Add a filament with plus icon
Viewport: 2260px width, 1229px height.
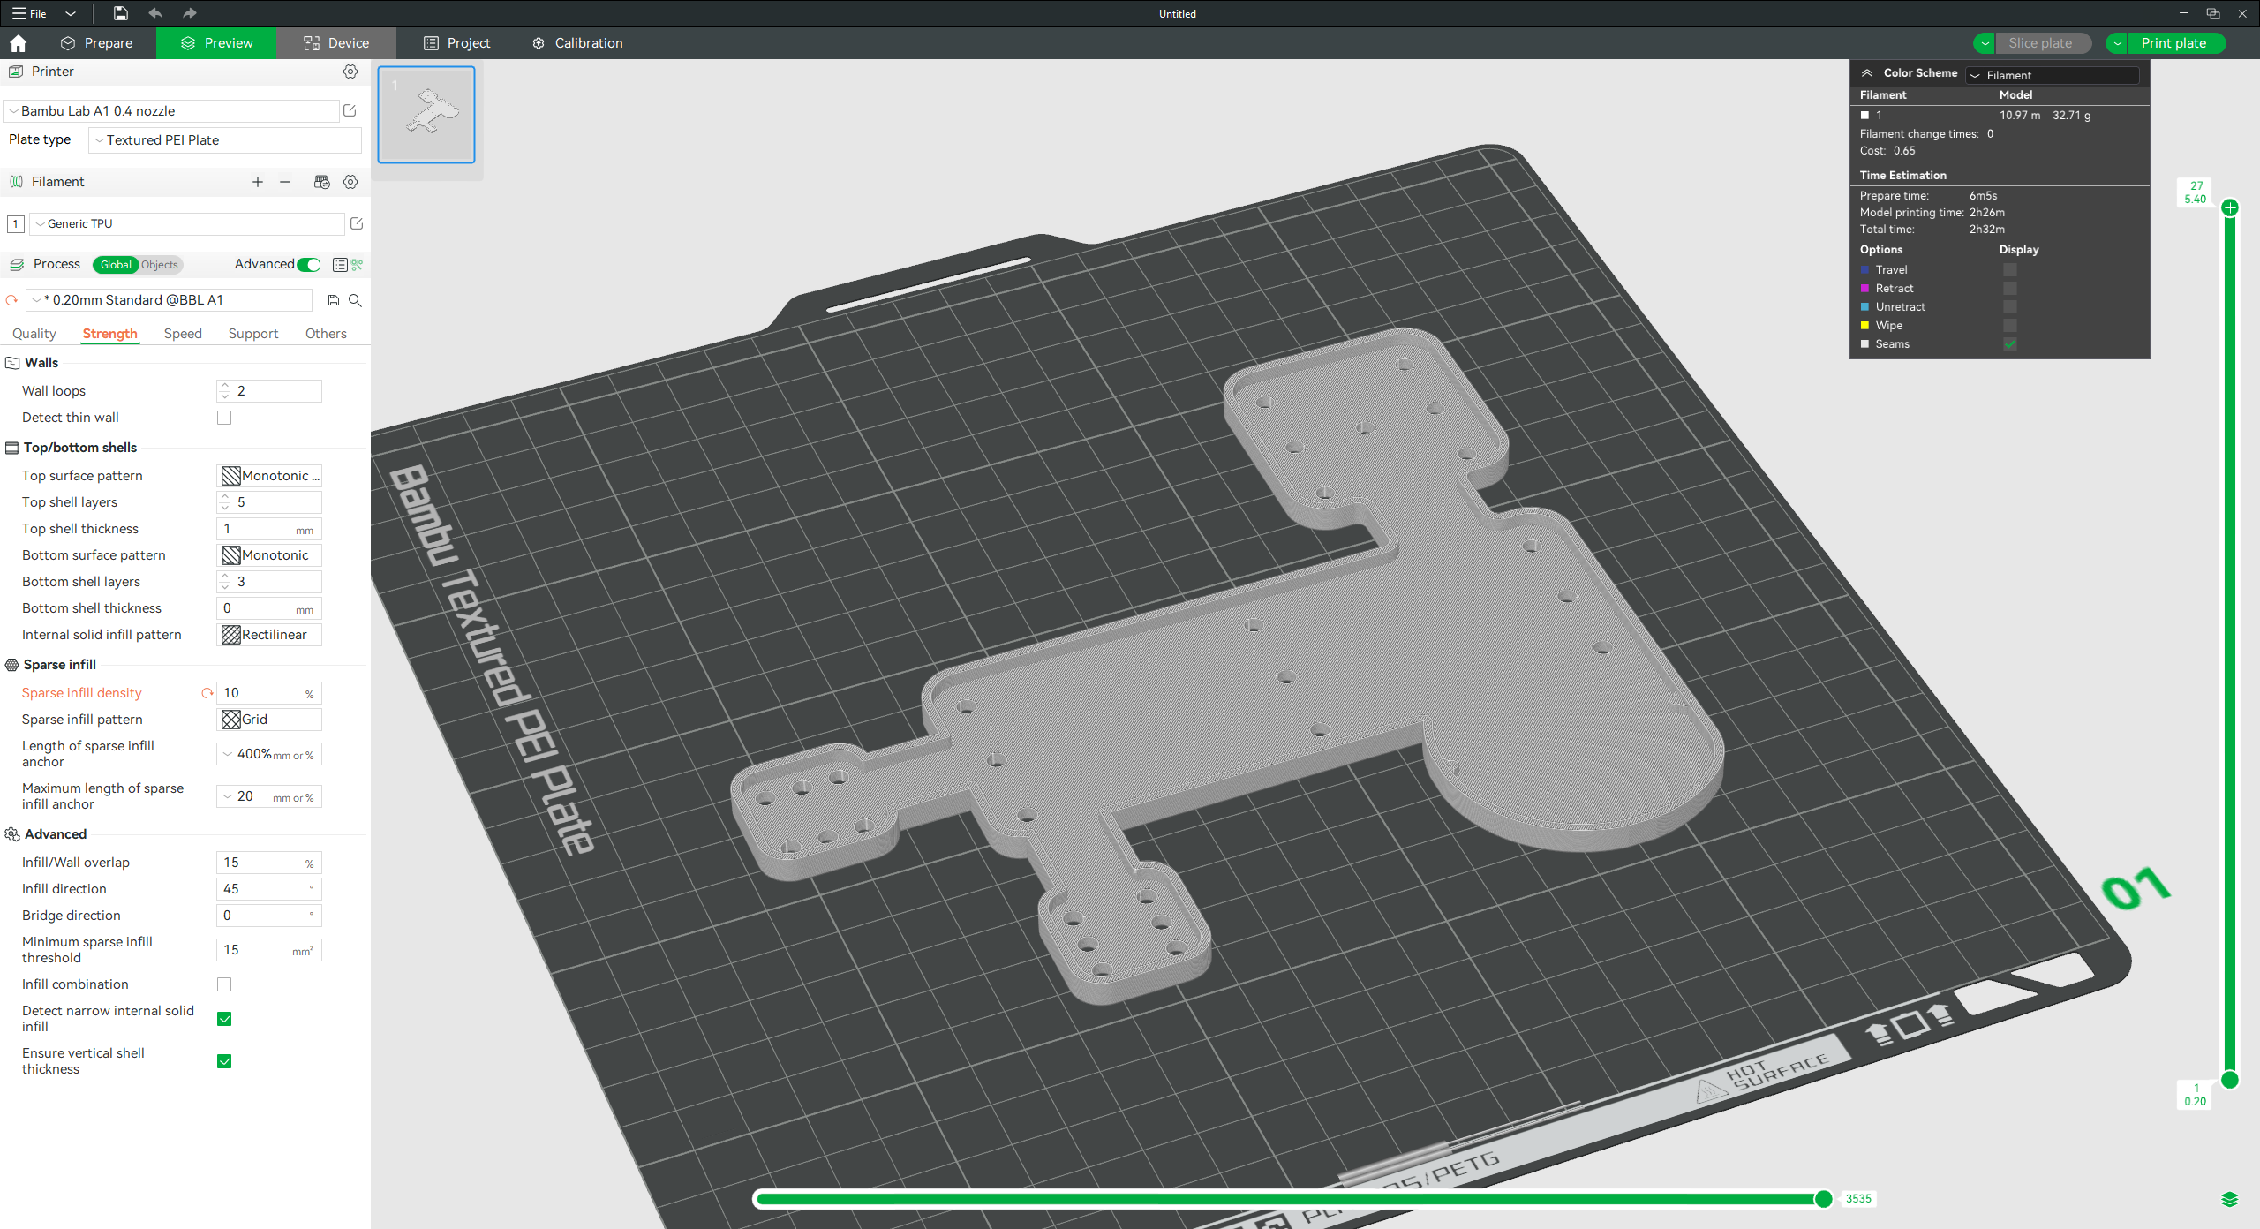click(258, 182)
